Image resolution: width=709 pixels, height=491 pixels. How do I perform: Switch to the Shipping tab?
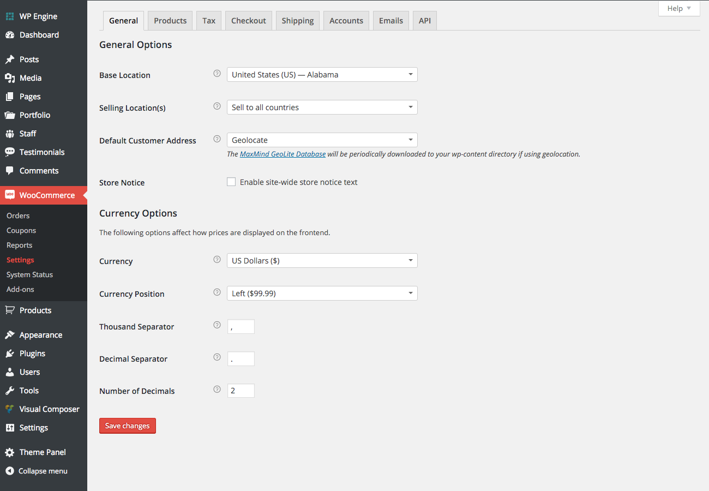pos(298,21)
